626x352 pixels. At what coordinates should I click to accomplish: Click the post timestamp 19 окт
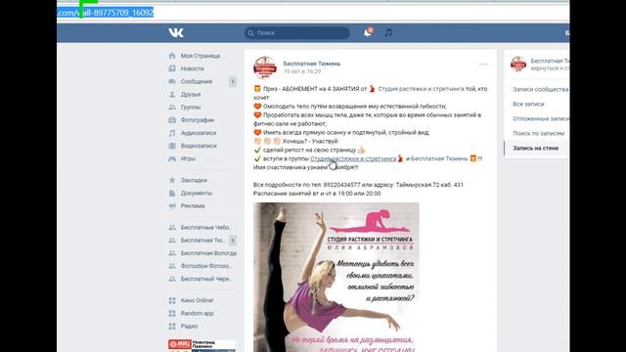(x=302, y=71)
